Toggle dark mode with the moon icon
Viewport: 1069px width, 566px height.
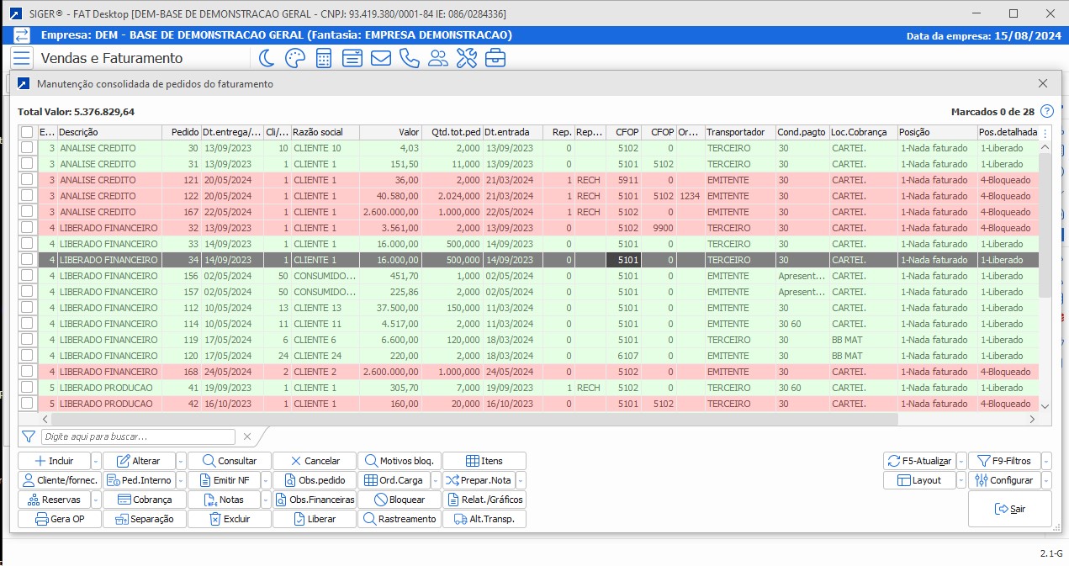click(x=266, y=58)
